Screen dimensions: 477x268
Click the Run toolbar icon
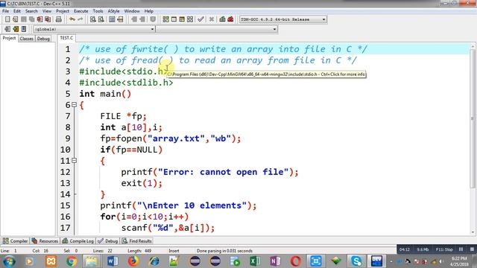point(174,19)
